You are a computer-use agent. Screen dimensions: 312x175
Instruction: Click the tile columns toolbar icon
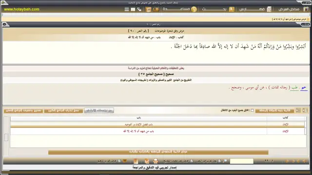click(133, 9)
